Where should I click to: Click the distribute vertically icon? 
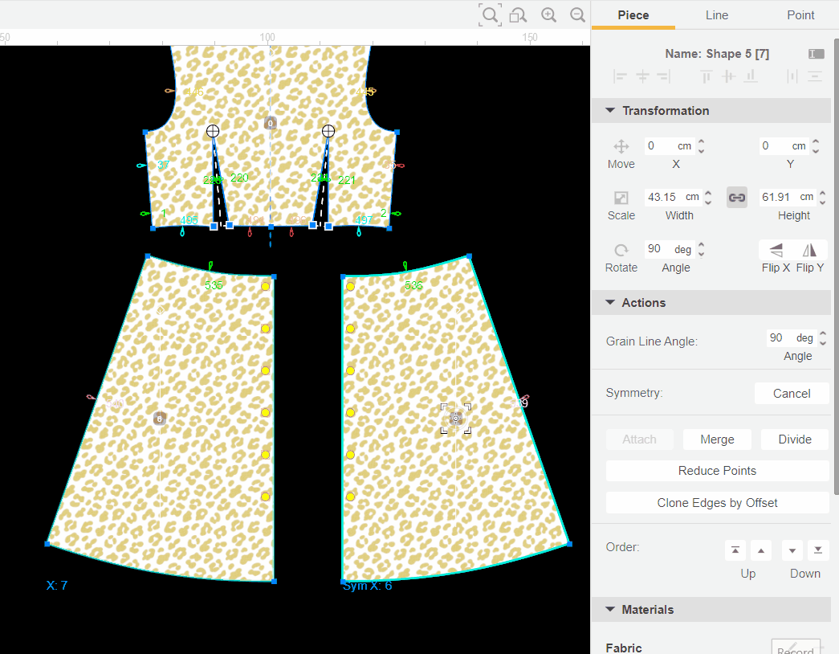[x=814, y=76]
